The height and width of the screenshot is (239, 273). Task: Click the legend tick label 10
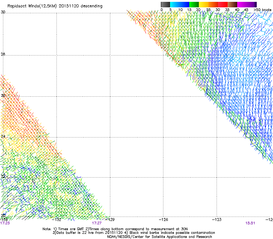coord(180,10)
